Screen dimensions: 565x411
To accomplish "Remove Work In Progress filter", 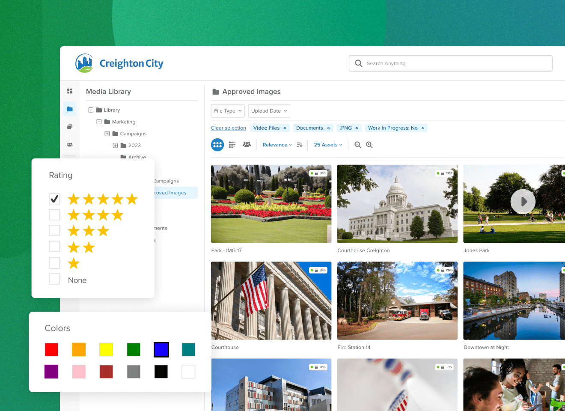I will coord(422,128).
